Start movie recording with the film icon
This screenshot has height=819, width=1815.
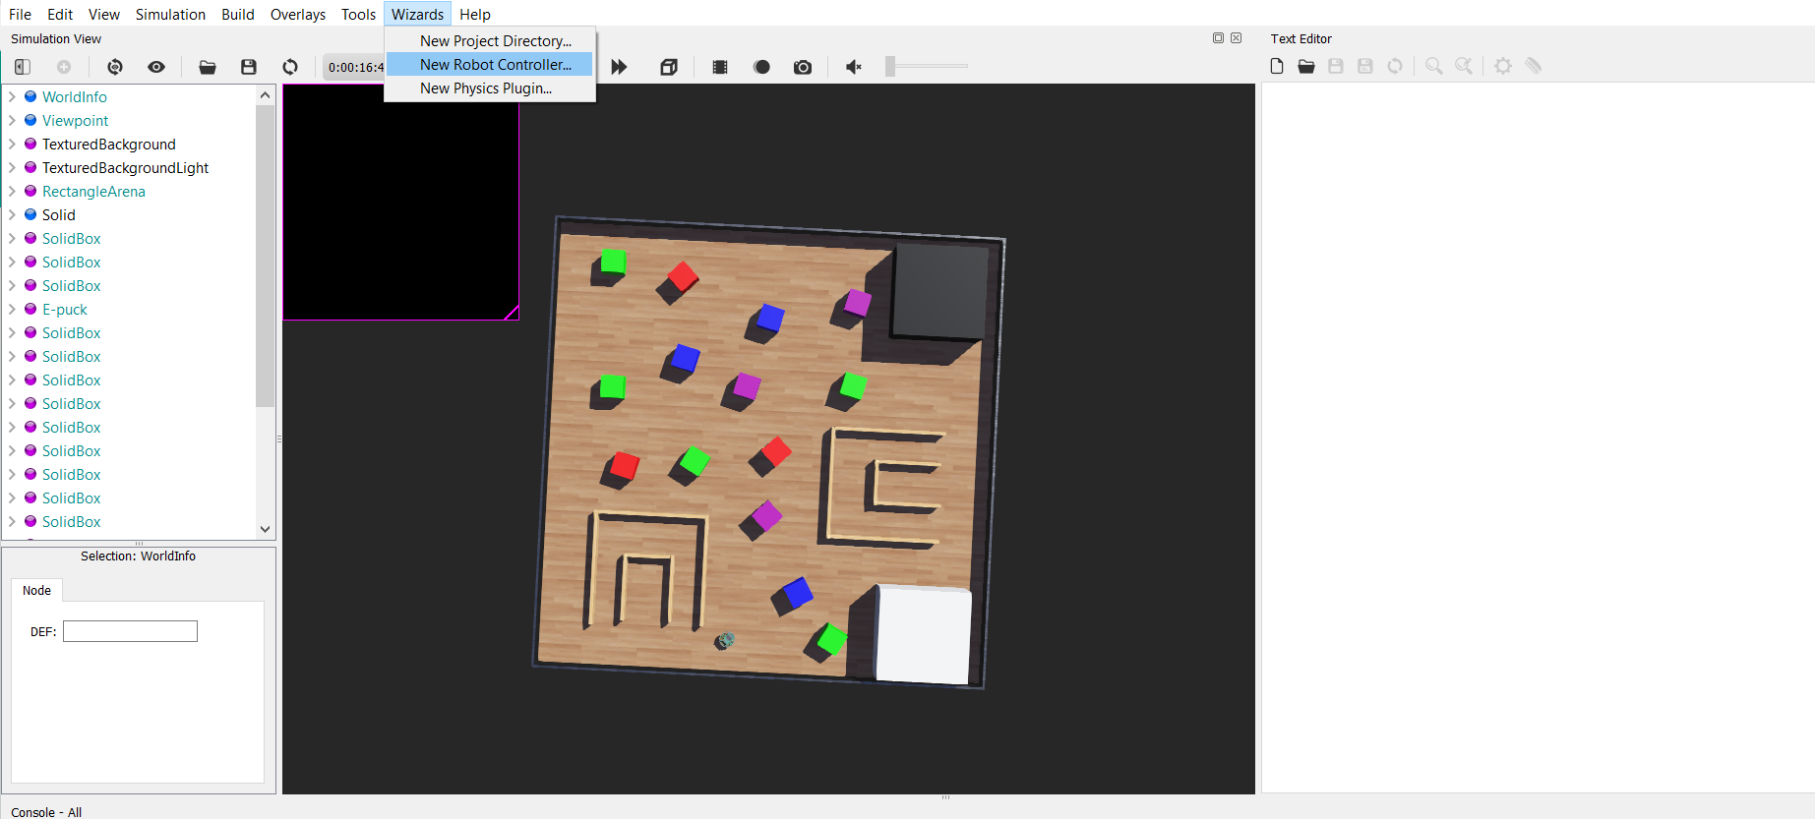[720, 67]
